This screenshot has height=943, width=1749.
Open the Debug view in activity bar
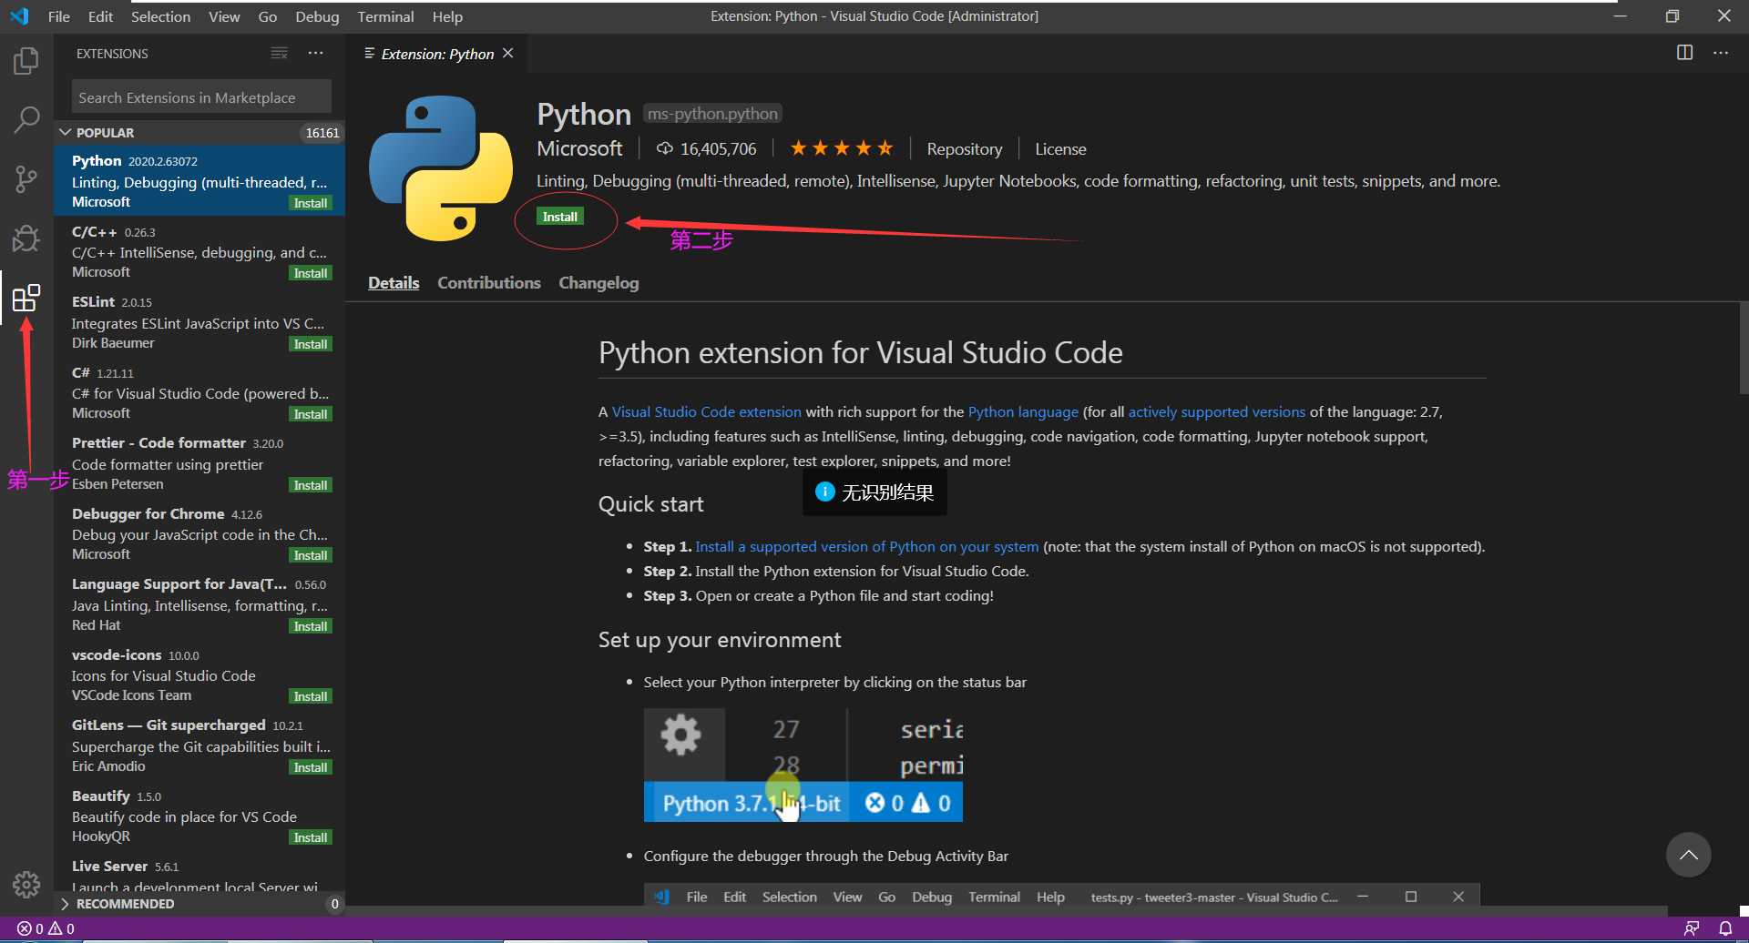tap(26, 238)
